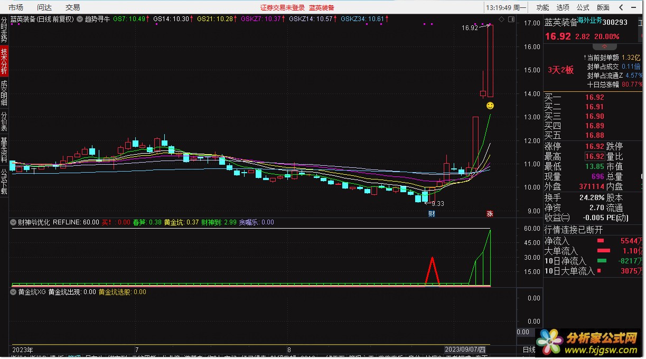Viewport: 646px width, 359px height.
Task: Click the red 涨 marker under the chart
Action: coord(490,214)
